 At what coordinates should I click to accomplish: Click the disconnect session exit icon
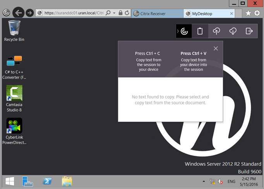coord(249,31)
